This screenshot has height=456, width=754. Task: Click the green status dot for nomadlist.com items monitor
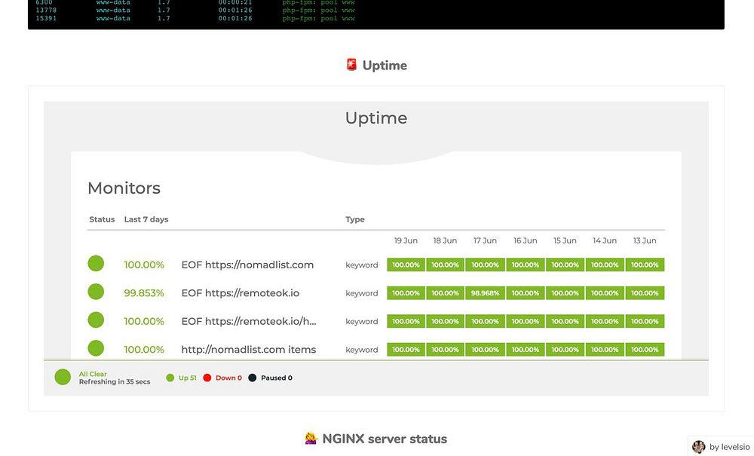point(96,348)
